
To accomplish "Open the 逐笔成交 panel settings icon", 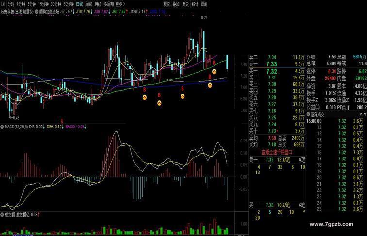I will tap(308, 114).
